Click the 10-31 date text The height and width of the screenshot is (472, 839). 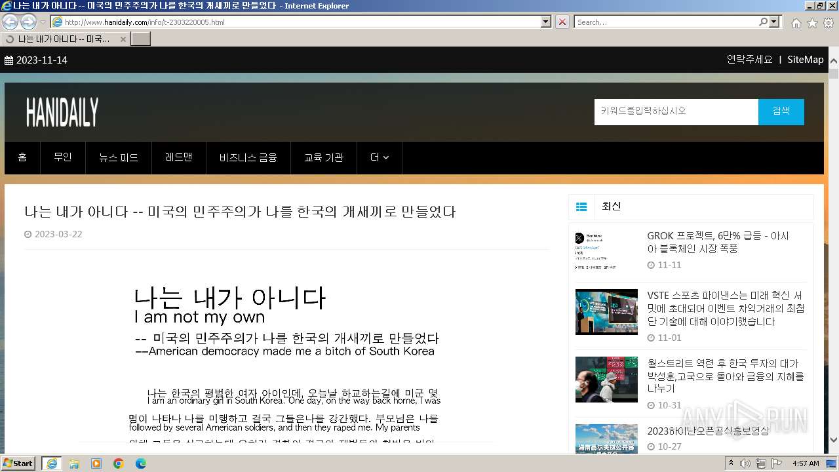tap(669, 406)
